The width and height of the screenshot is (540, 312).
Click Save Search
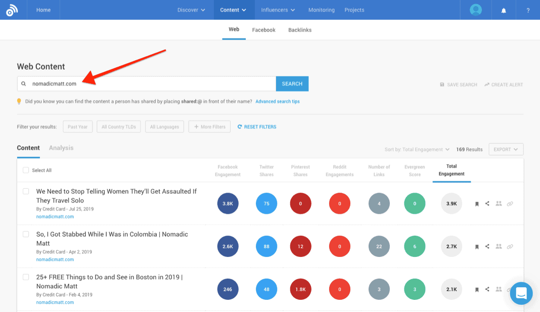click(x=459, y=85)
